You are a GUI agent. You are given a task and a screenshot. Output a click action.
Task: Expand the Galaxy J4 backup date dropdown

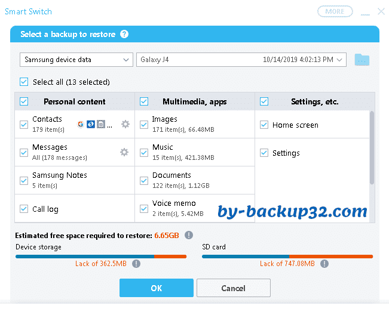340,60
